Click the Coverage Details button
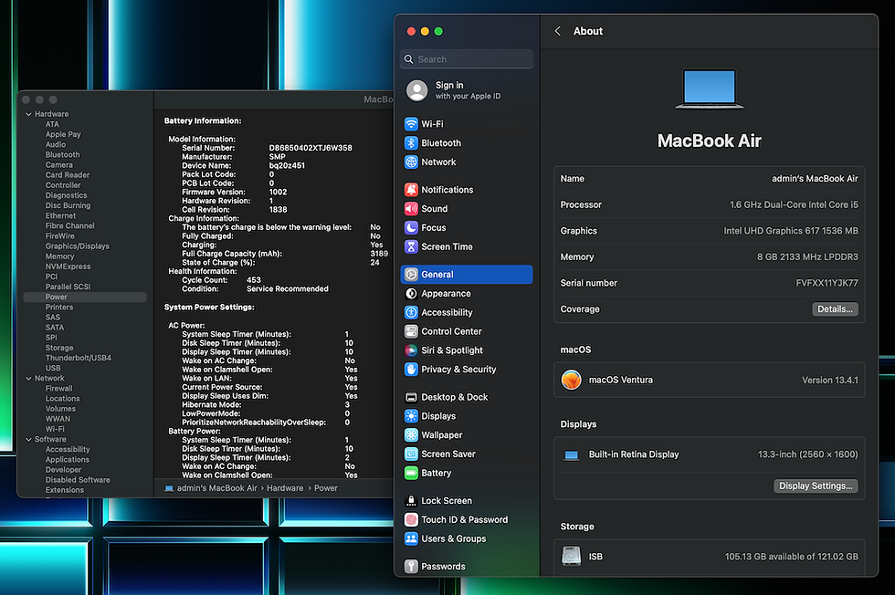The width and height of the screenshot is (895, 595). (x=835, y=309)
